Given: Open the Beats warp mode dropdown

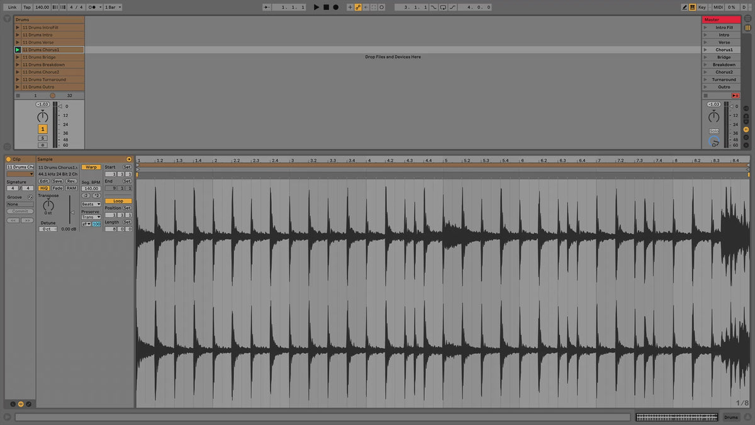Looking at the screenshot, I should (x=91, y=204).
